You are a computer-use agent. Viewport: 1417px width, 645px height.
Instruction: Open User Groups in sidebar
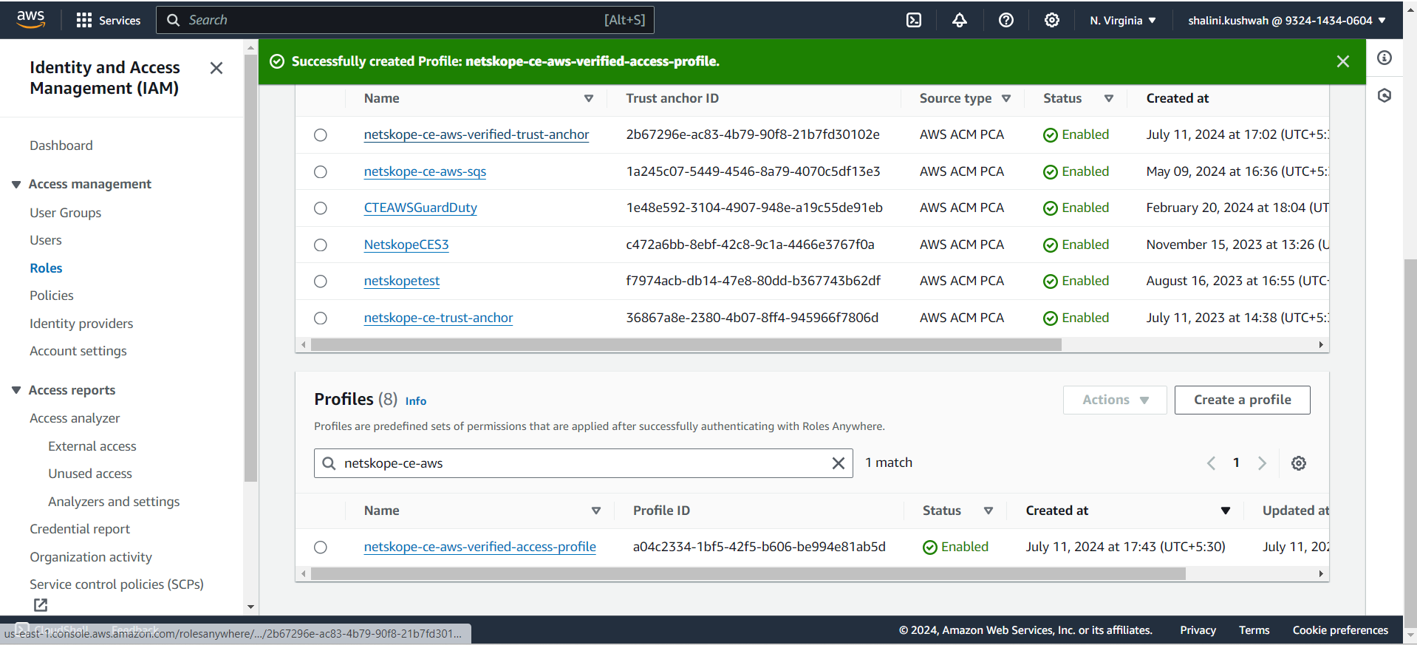66,213
